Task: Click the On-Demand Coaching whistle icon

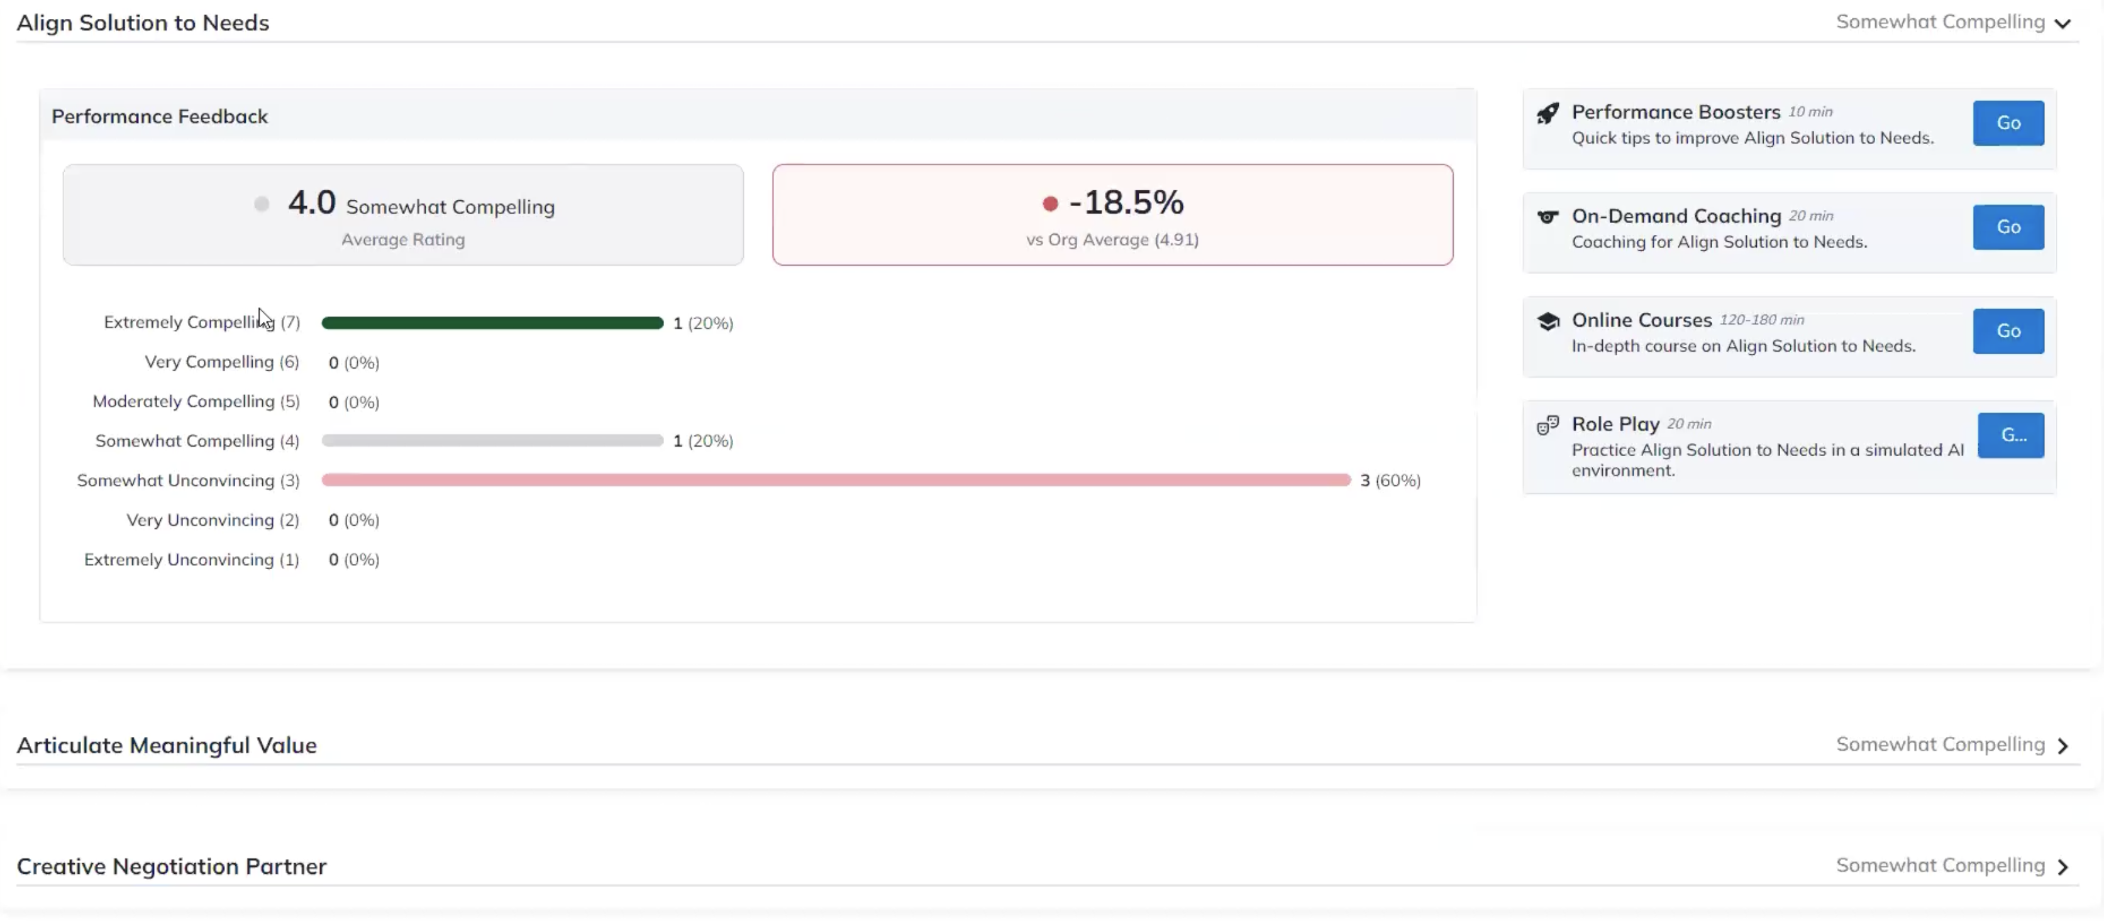Action: [1547, 217]
